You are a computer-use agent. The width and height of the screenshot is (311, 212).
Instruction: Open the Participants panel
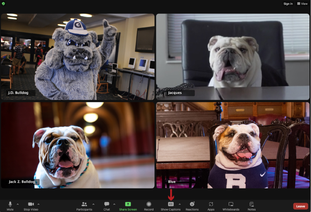tap(84, 204)
